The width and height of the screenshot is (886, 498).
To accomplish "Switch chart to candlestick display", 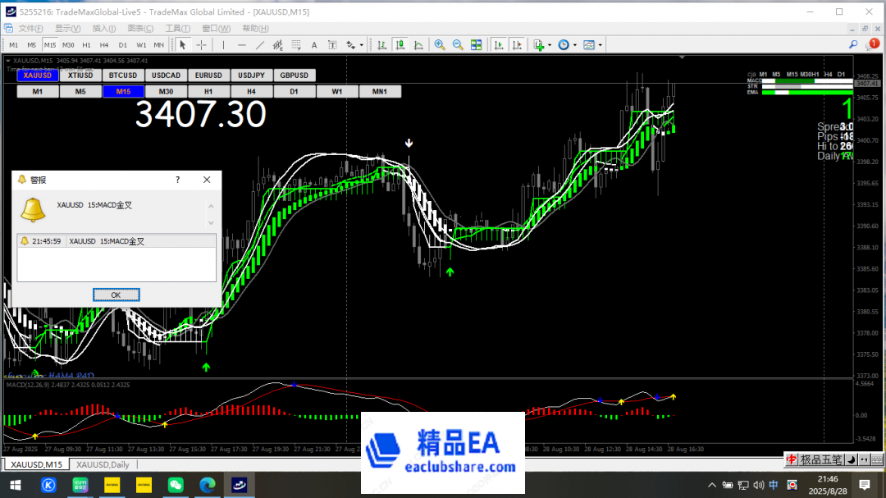I will click(400, 44).
